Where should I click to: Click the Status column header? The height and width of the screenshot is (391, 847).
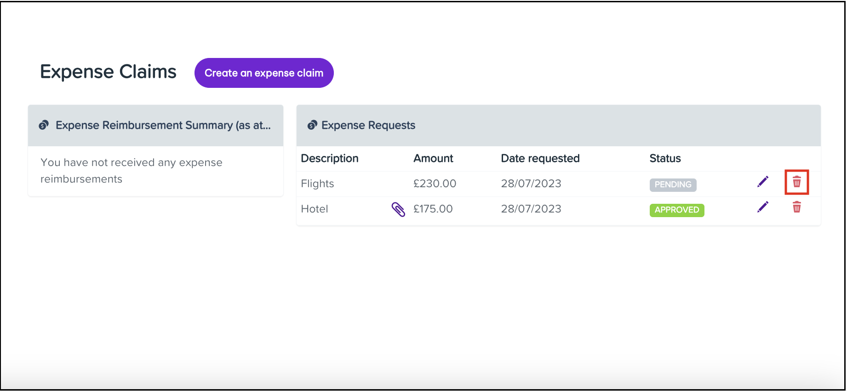[x=665, y=158]
